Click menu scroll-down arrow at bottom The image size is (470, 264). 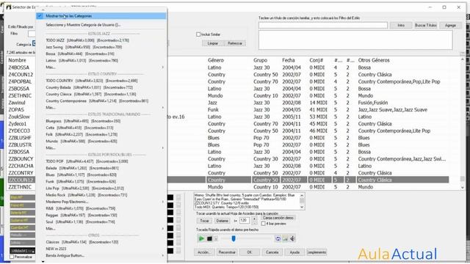click(x=43, y=261)
